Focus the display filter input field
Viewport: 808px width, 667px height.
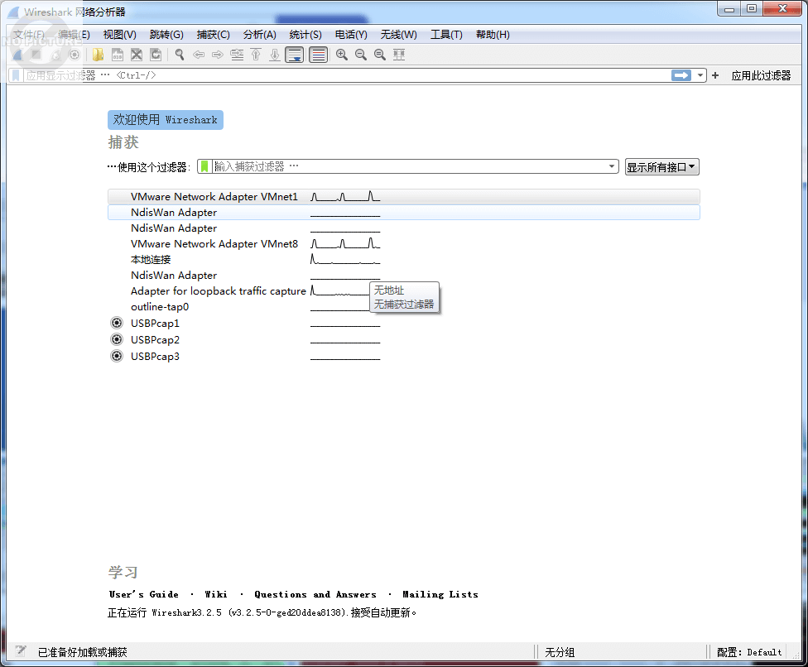346,75
